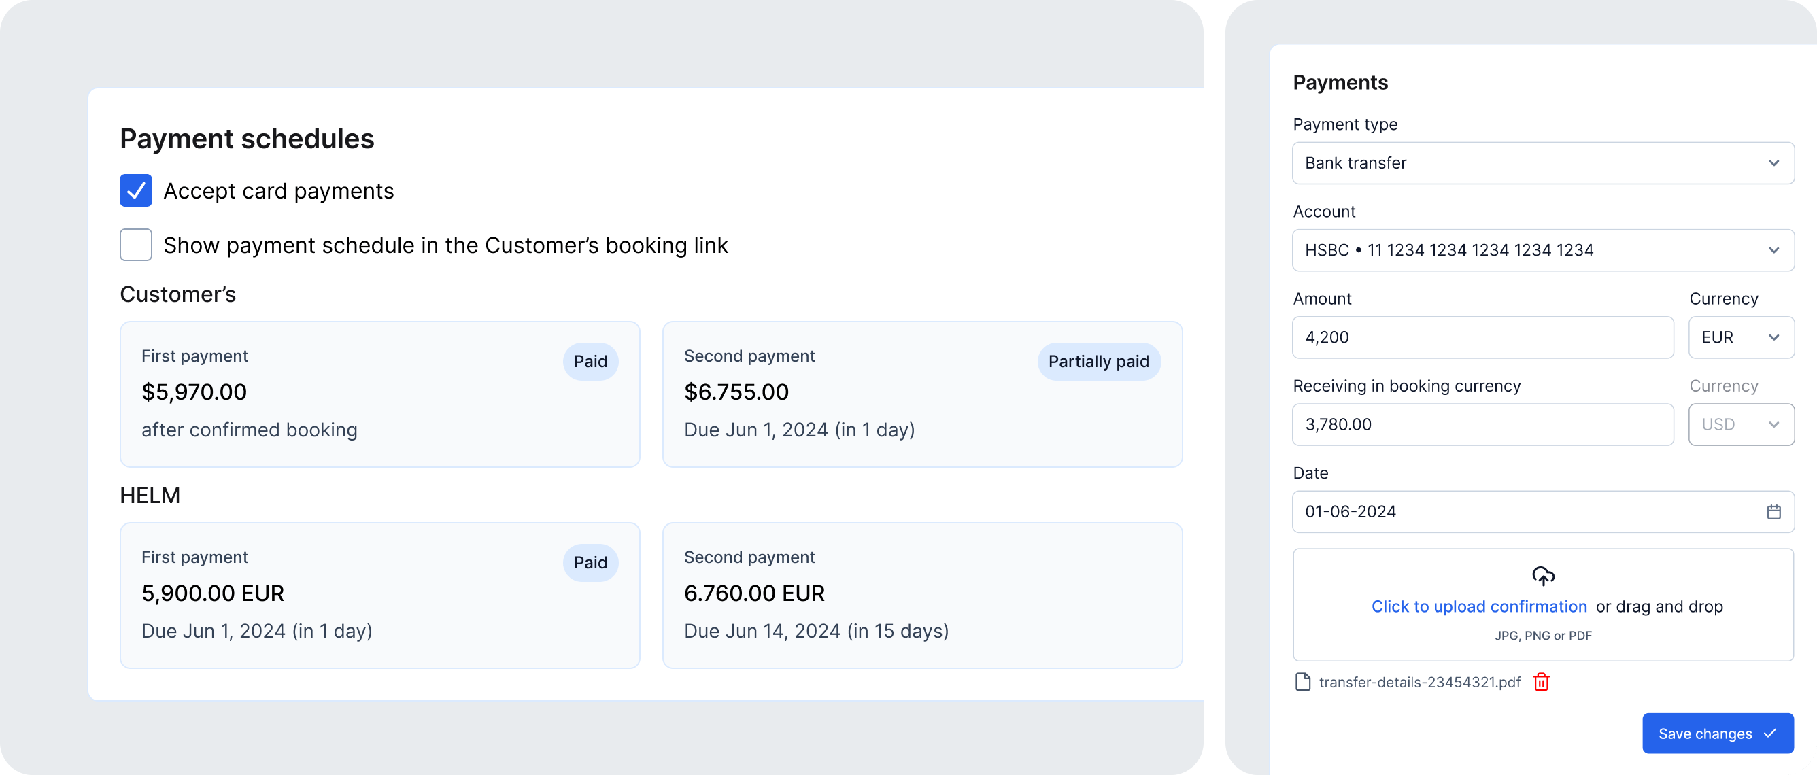
Task: Edit Receiving in booking currency field 3,780.00
Action: pos(1482,424)
